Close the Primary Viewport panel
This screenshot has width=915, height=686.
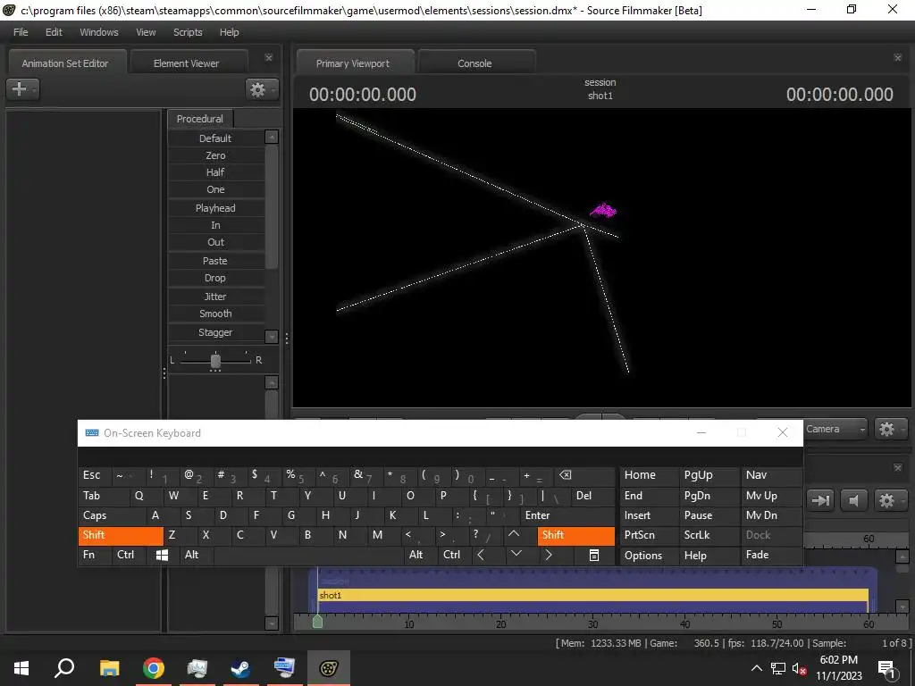pyautogui.click(x=897, y=58)
